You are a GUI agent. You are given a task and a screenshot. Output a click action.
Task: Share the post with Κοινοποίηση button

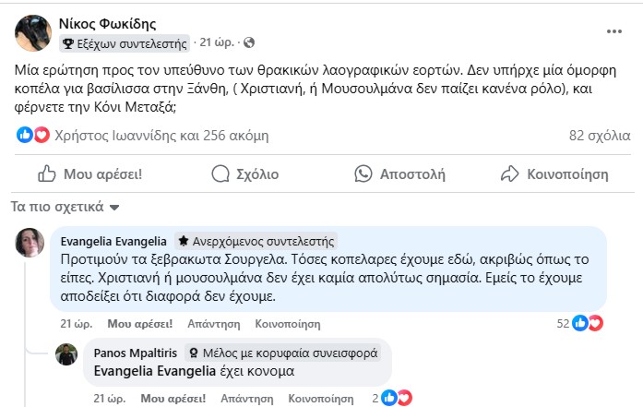554,174
